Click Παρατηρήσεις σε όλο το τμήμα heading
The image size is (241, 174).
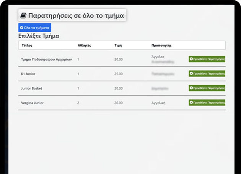(76, 16)
